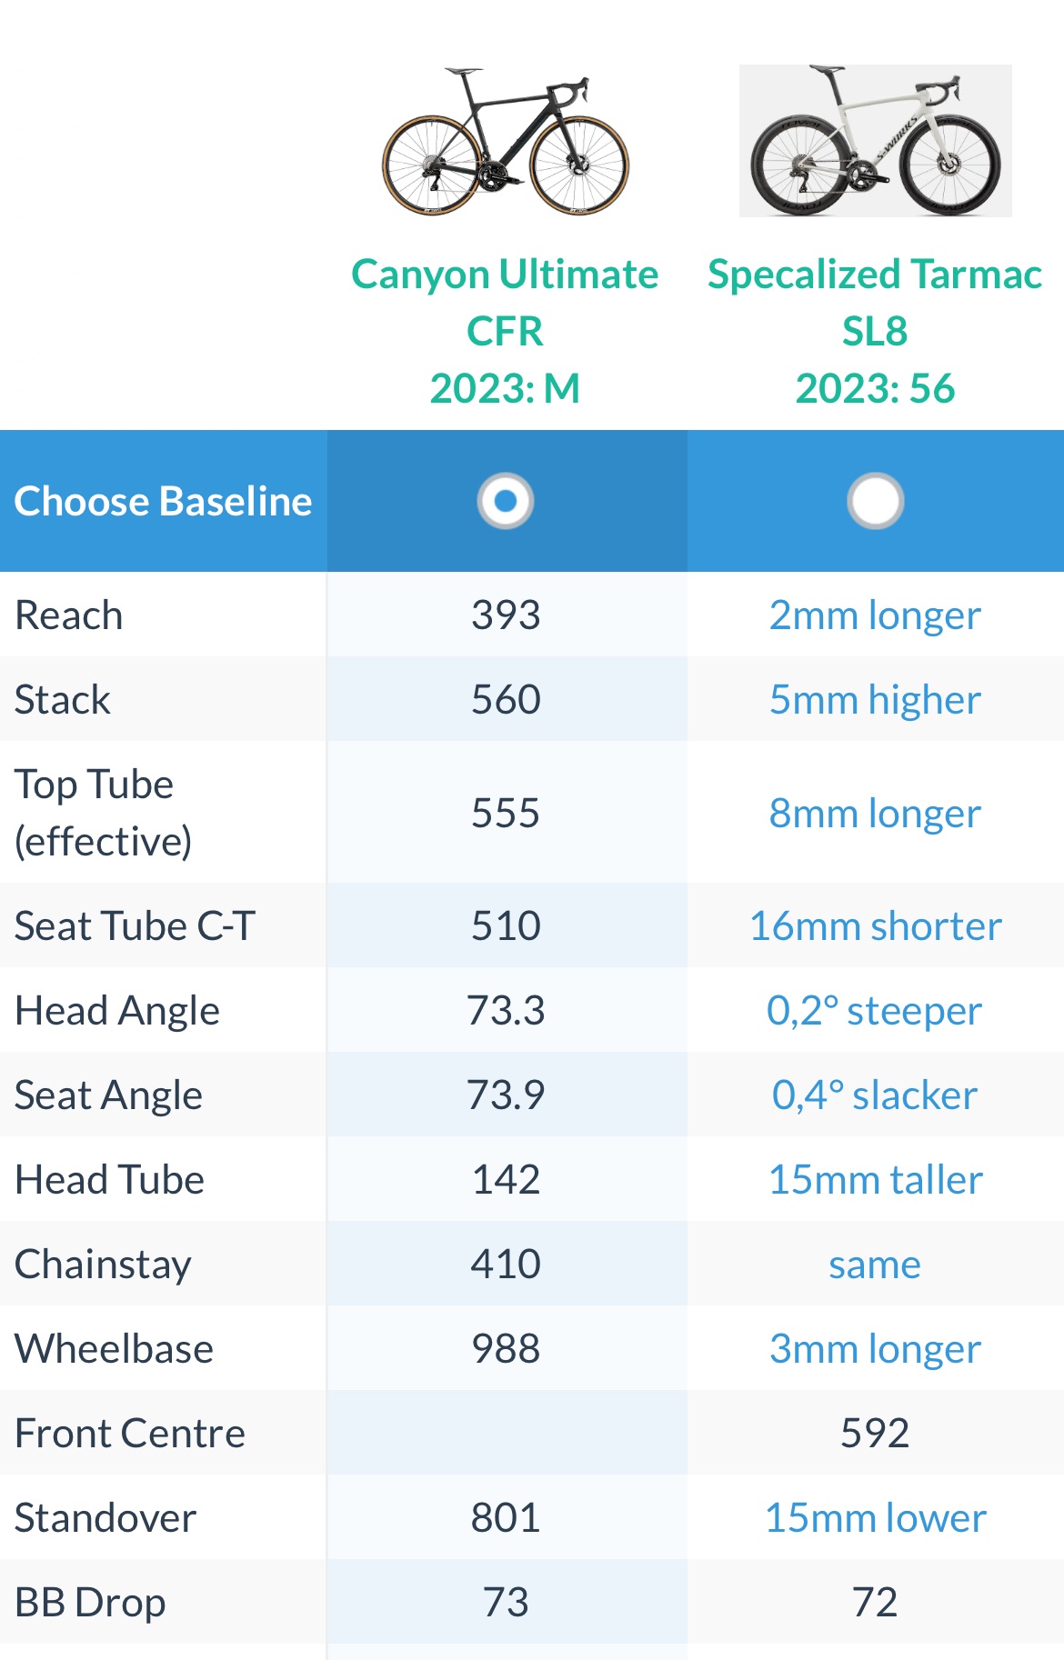Click the BB Drop row label
The height and width of the screenshot is (1660, 1064).
[90, 1603]
